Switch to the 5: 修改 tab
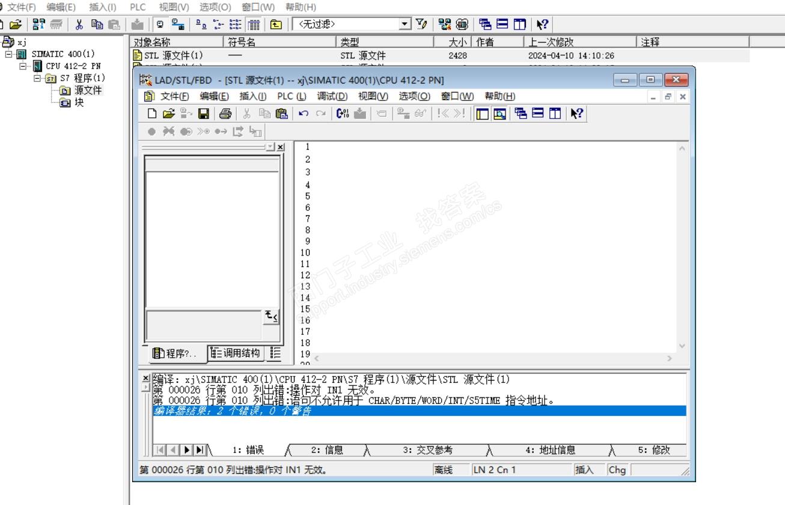The width and height of the screenshot is (785, 505). click(x=653, y=450)
